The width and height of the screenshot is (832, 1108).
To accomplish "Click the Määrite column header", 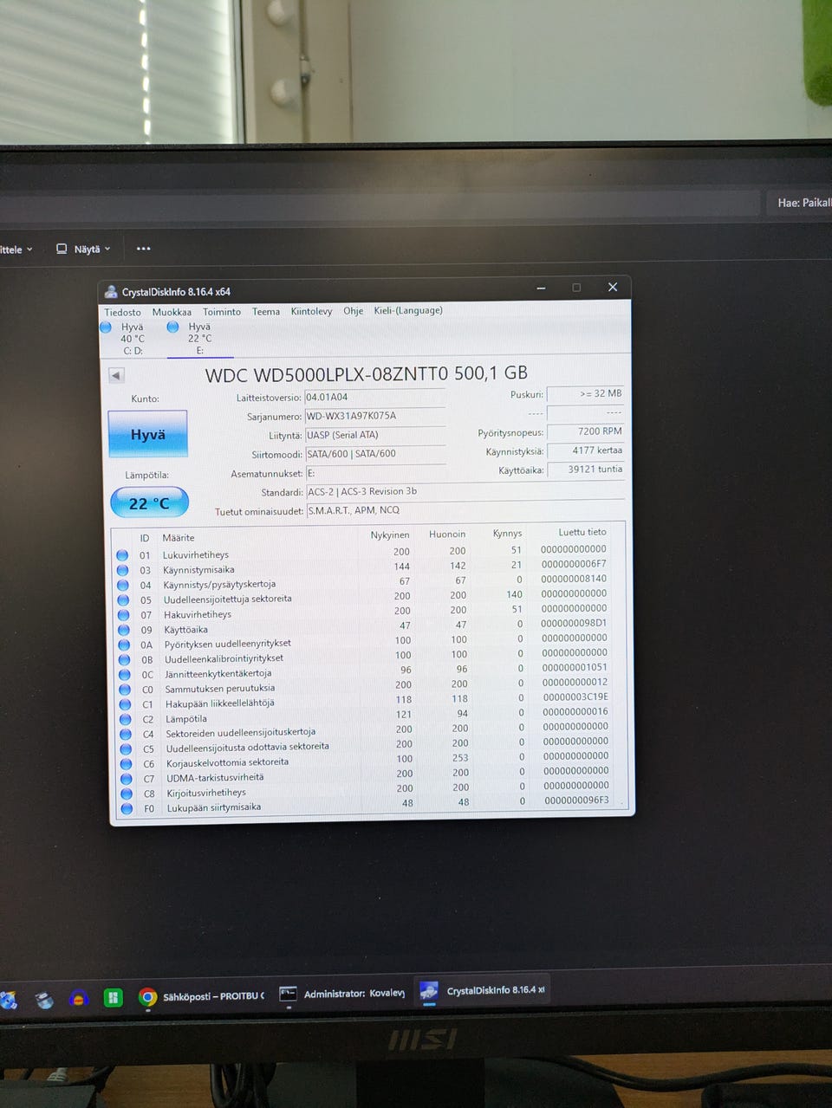I will [179, 538].
